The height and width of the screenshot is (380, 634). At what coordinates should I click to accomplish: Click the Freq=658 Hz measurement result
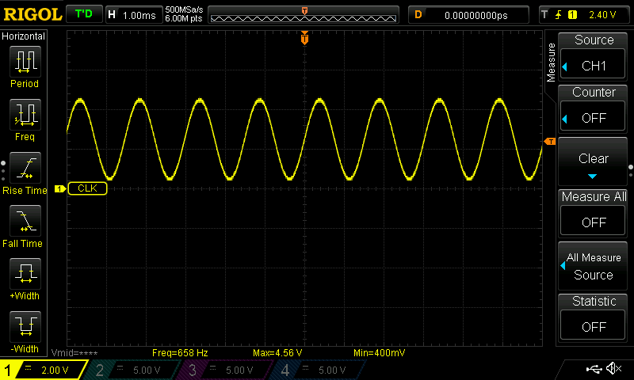180,353
